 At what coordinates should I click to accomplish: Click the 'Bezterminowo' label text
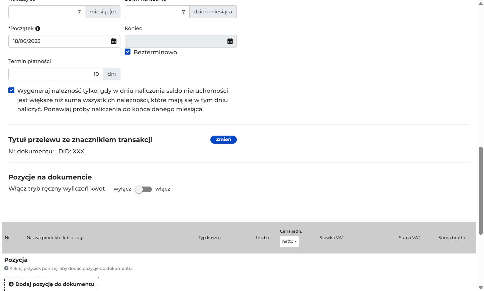[x=155, y=52]
